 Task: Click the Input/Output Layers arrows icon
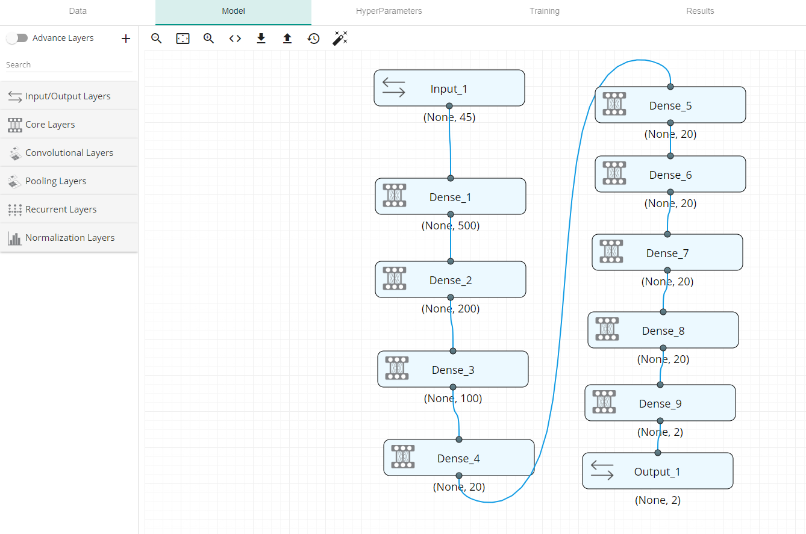[15, 96]
